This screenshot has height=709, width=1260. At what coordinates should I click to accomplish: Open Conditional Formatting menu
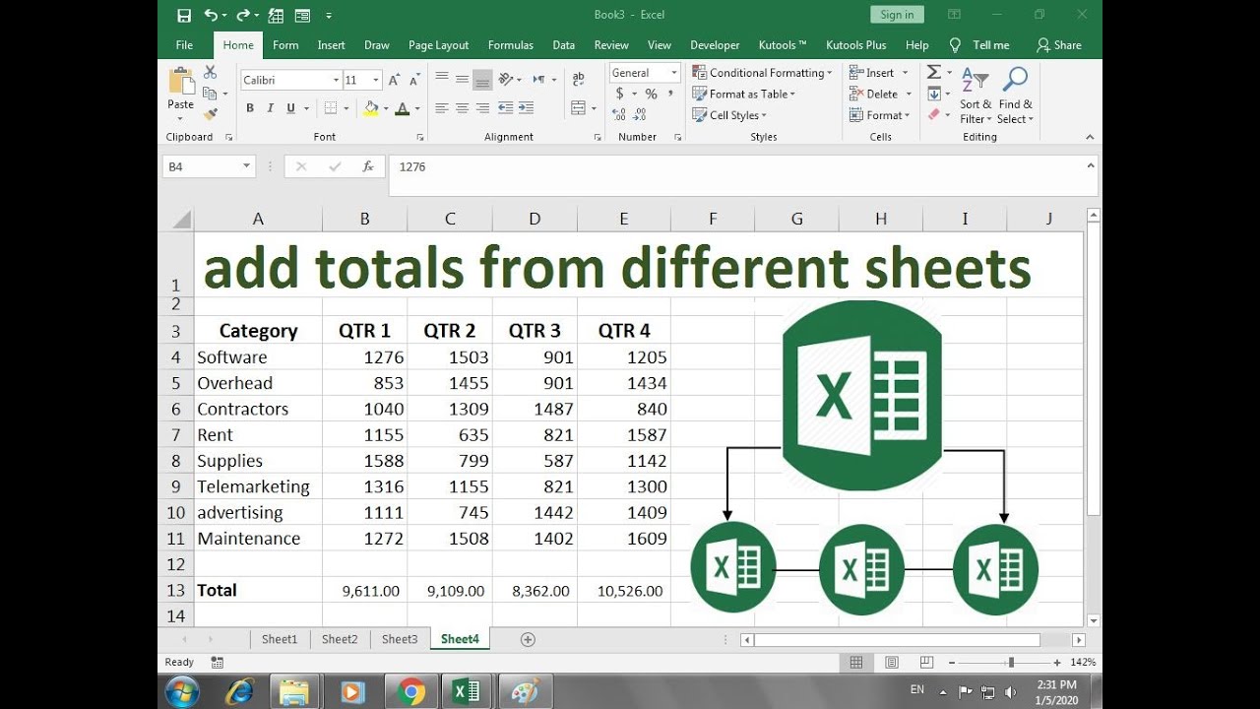pyautogui.click(x=763, y=73)
